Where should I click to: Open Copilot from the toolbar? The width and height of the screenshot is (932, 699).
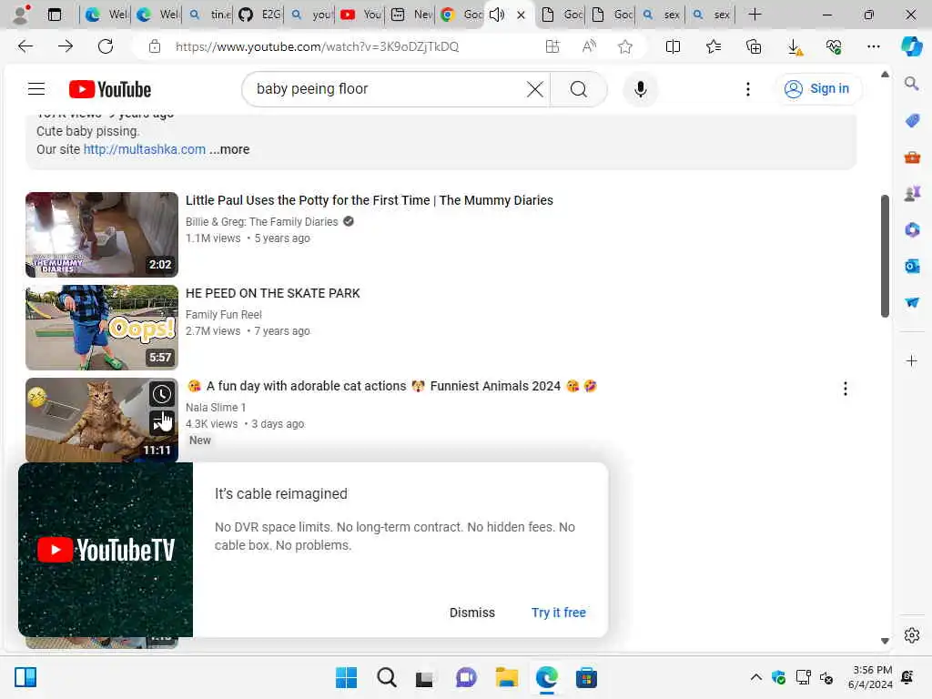[912, 46]
